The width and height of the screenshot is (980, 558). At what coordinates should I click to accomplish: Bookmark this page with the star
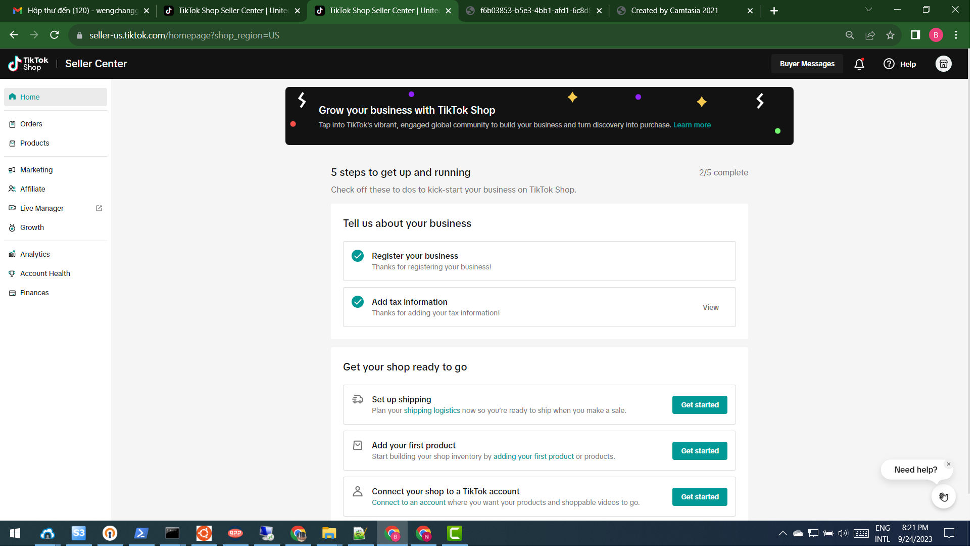890,35
